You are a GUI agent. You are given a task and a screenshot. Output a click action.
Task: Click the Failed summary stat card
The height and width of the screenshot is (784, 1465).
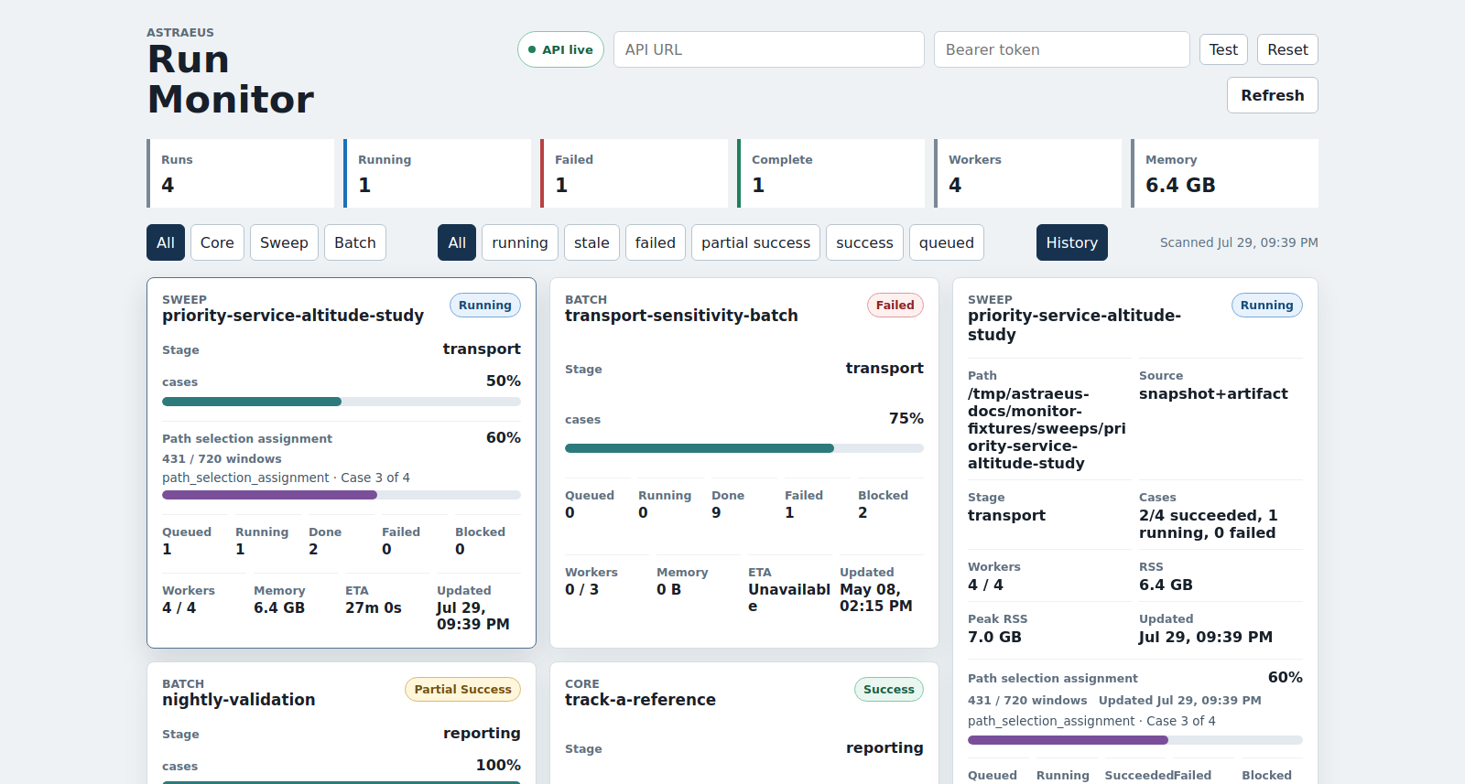coord(635,173)
